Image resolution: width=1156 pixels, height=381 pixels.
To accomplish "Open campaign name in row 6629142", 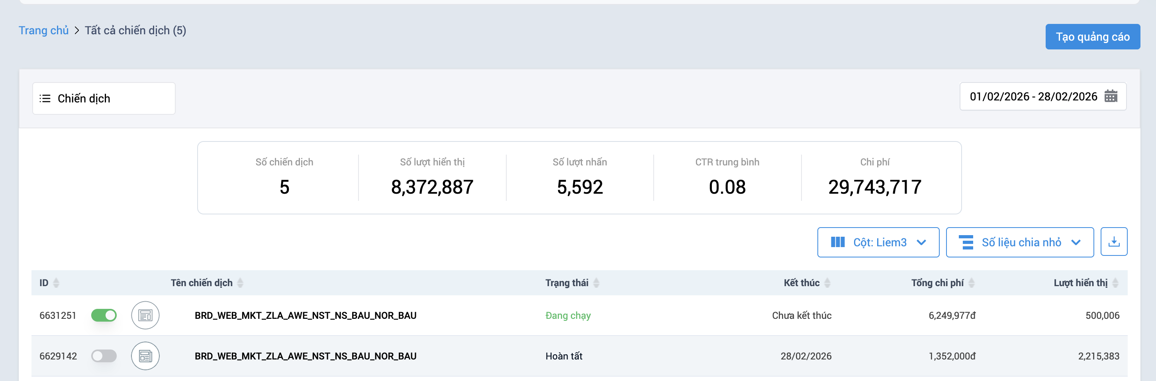I will point(305,356).
